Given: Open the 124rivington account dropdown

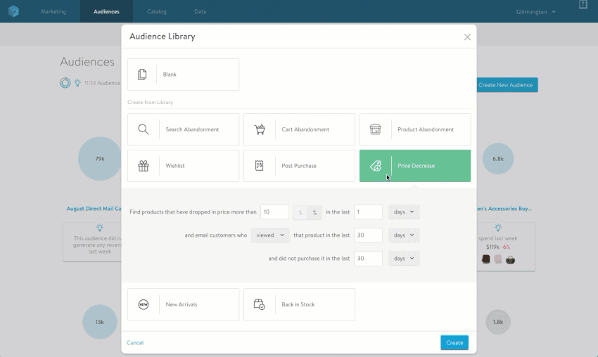Looking at the screenshot, I should 536,12.
